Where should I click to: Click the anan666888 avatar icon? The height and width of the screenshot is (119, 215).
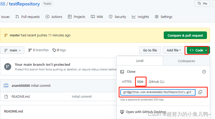click(x=6, y=85)
